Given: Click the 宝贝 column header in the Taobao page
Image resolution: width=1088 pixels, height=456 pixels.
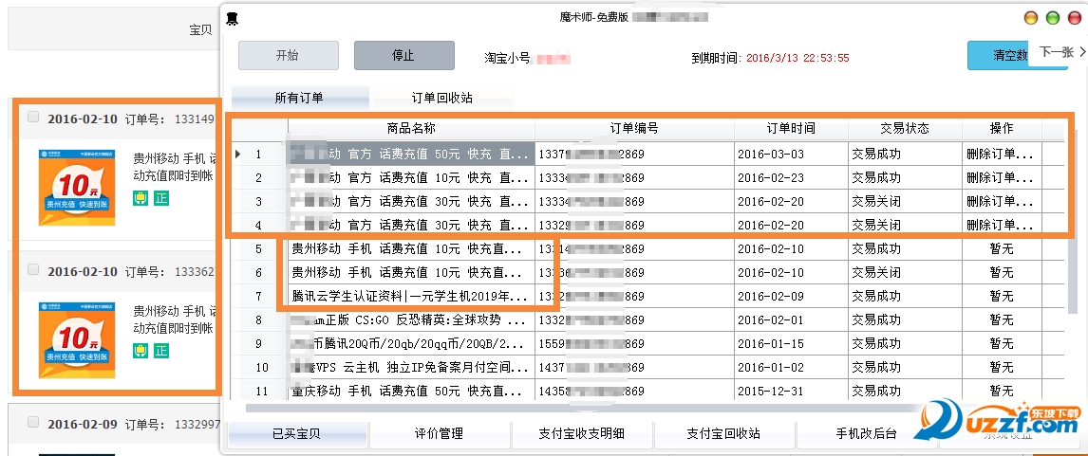Looking at the screenshot, I should click(200, 29).
